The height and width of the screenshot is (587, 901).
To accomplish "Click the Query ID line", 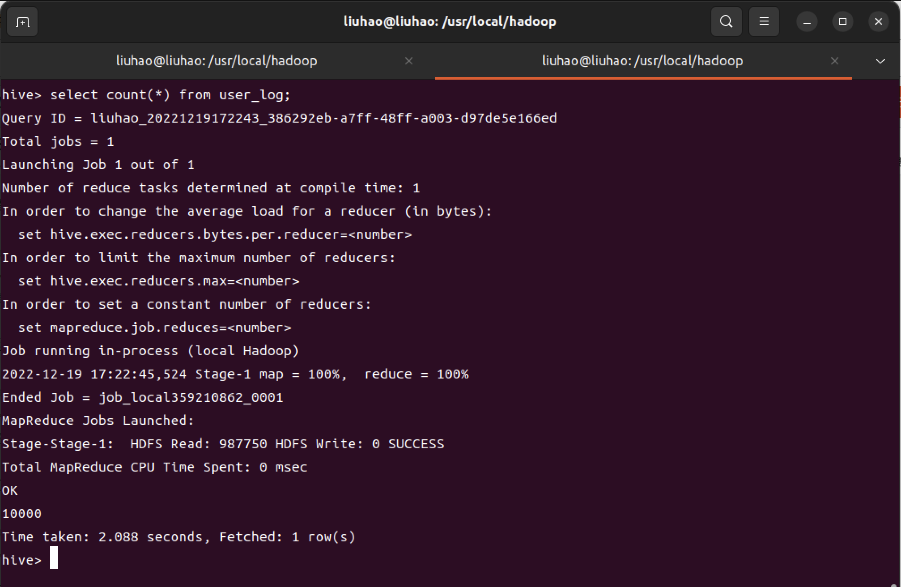I will coord(280,118).
